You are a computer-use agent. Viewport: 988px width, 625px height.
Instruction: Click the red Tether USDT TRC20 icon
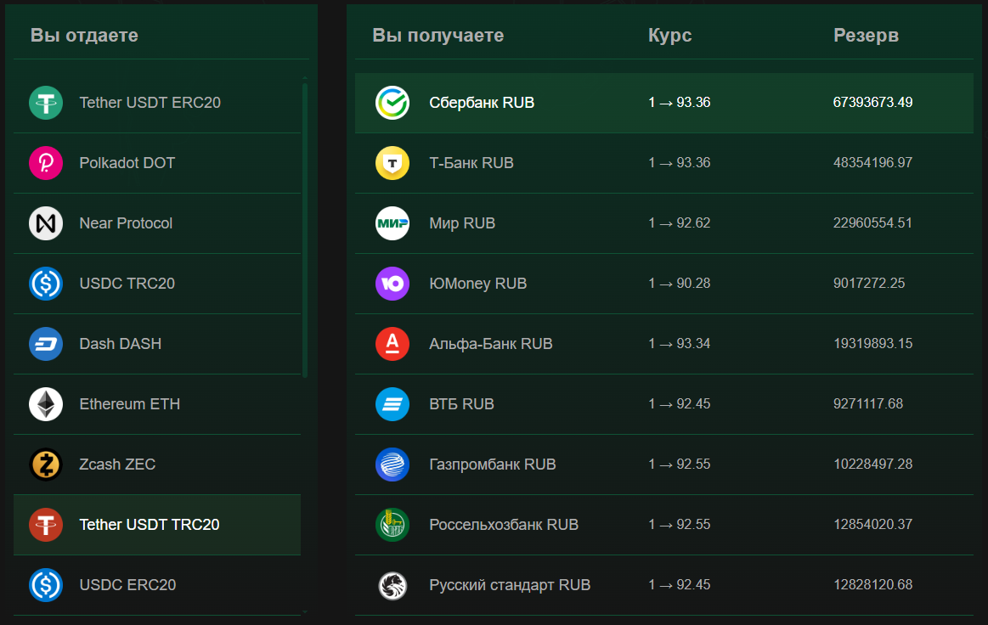[x=46, y=525]
